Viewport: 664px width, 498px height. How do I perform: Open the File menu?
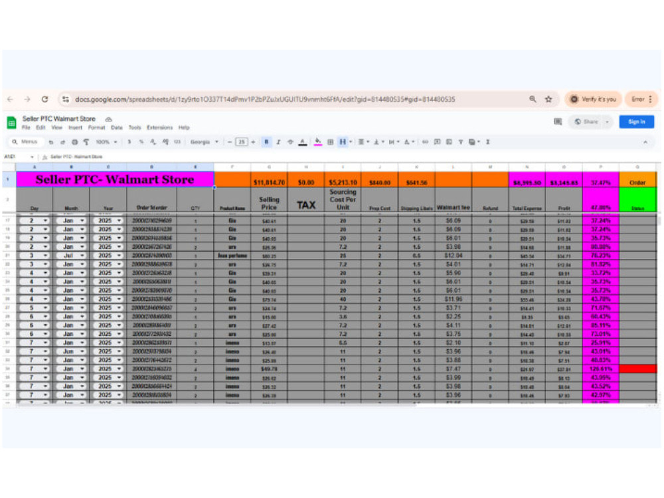point(26,127)
